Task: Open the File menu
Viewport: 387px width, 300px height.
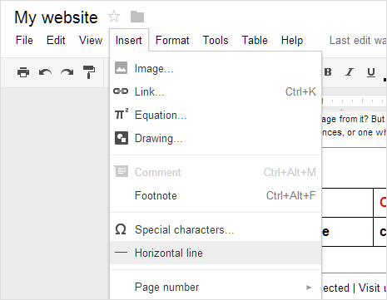Action: coord(24,41)
